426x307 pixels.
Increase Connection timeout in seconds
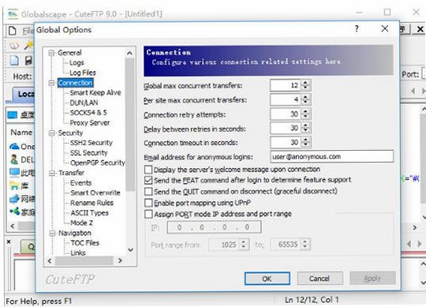coord(305,140)
